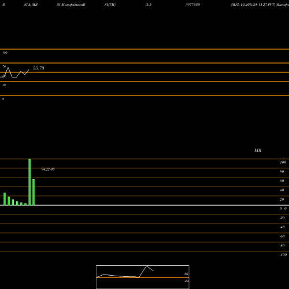Click the header text "SI MunafaSutraR"

71,5
